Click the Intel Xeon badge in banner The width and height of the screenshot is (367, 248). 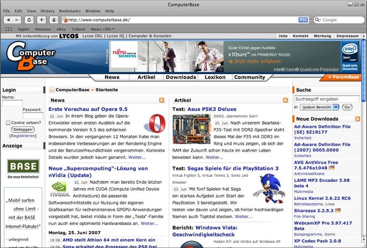(350, 57)
